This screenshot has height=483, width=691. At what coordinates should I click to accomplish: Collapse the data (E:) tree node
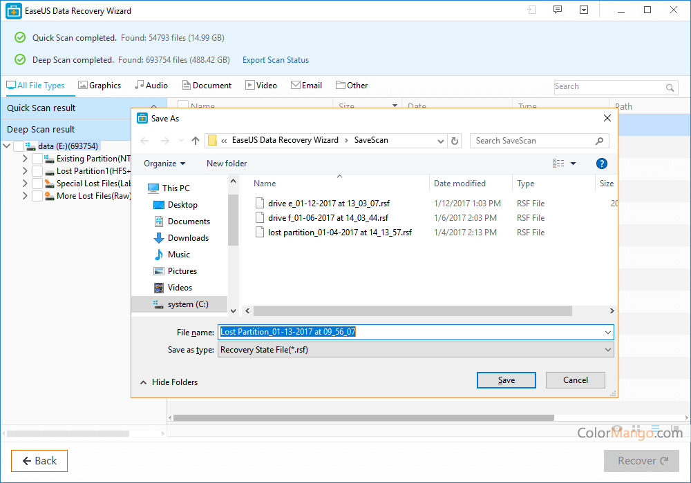pyautogui.click(x=6, y=146)
